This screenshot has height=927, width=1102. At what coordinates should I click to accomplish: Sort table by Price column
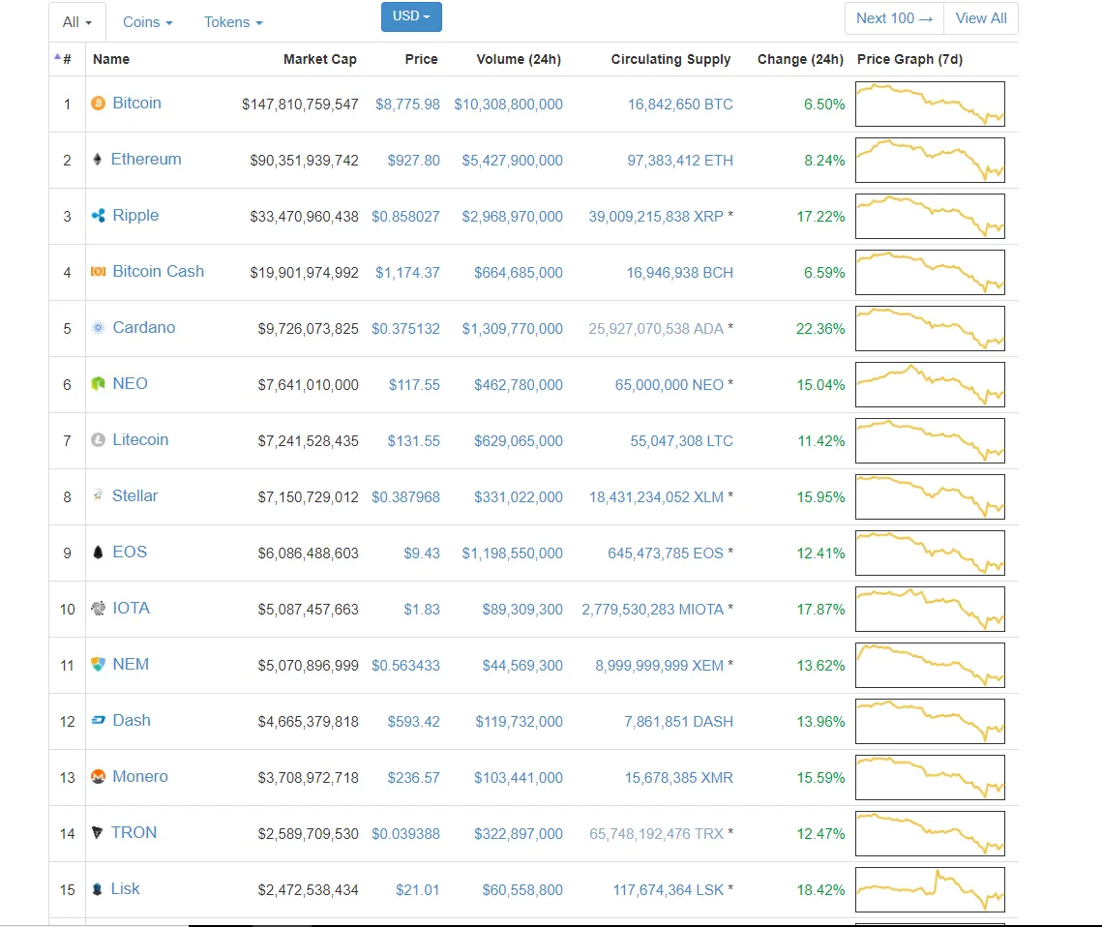click(421, 59)
